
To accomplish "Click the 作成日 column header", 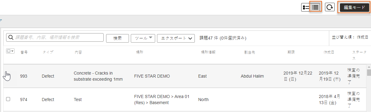I will pos(329,52).
